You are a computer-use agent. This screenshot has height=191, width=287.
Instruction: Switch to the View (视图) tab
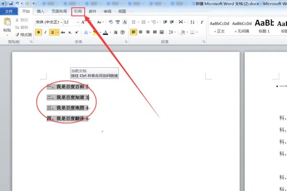122,11
